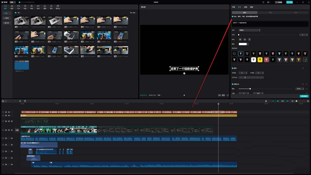Open the 音频 audio library tab
Screen dimensions: 311x175
(12, 7)
